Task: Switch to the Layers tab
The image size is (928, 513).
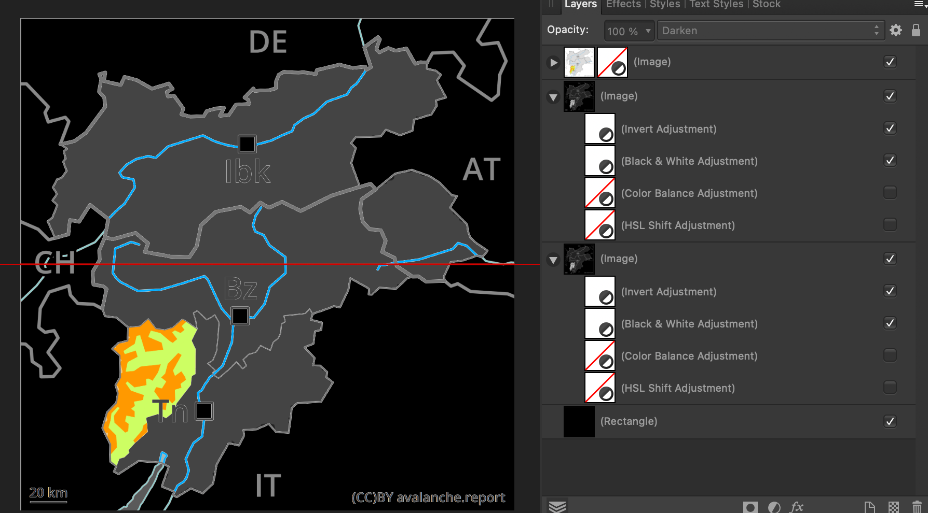Action: tap(581, 5)
